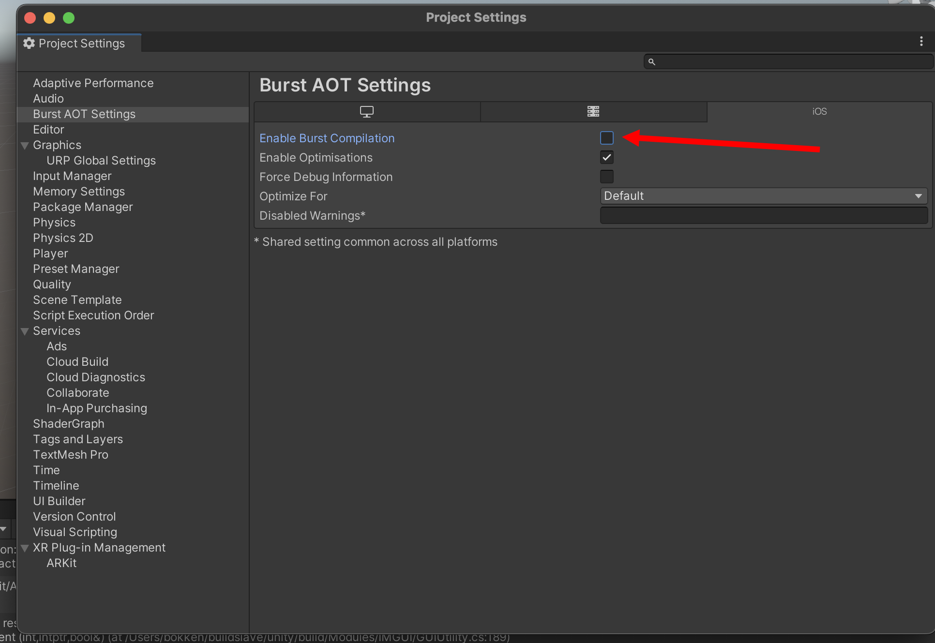The width and height of the screenshot is (935, 643).
Task: Uncheck the Enable Optimisations checkbox
Action: click(606, 158)
